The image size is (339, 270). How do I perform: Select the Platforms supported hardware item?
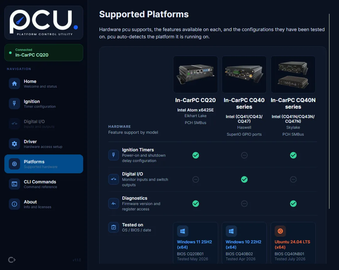tap(44, 164)
